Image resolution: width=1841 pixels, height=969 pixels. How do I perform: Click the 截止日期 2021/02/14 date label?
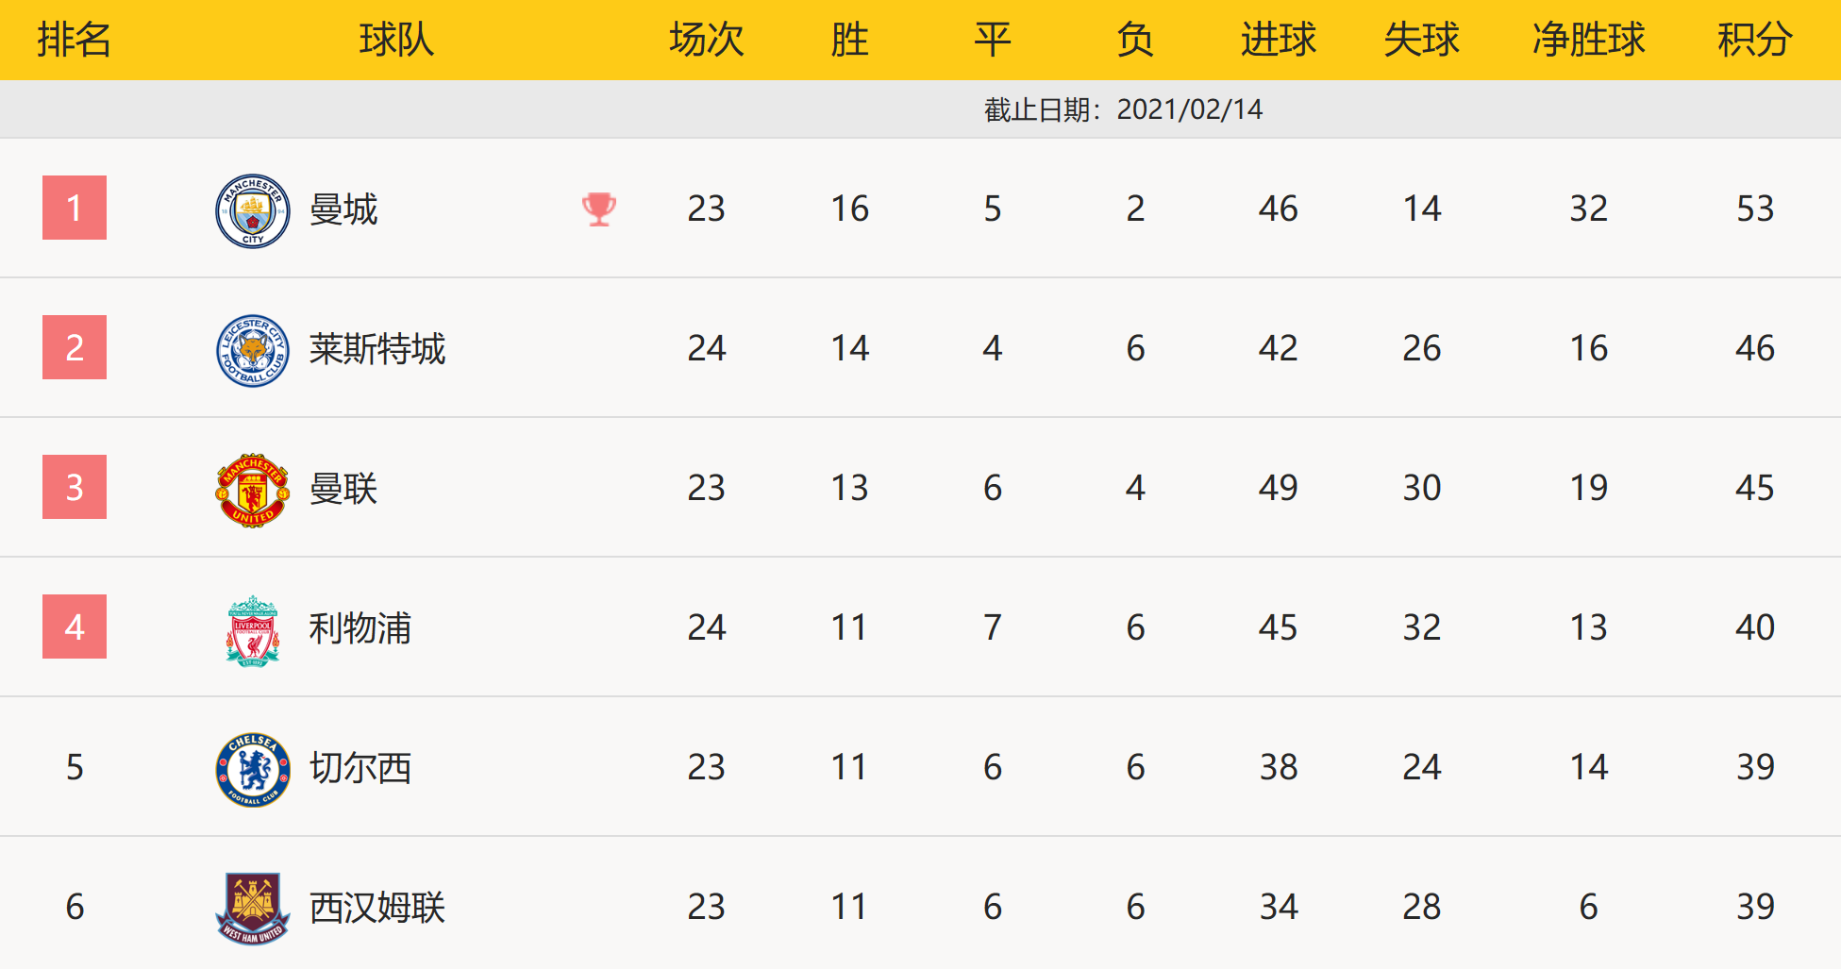(1123, 109)
